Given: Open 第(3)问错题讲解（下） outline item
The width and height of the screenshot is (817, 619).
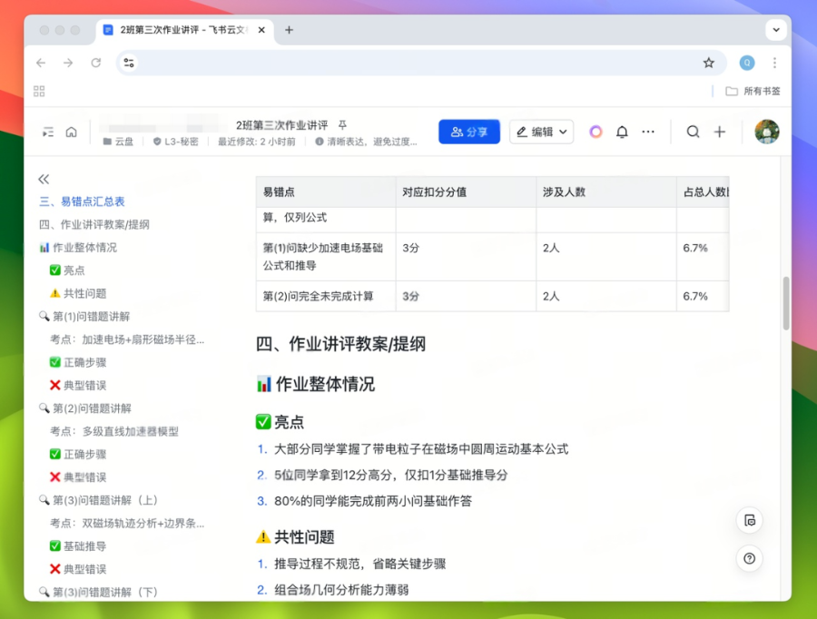Looking at the screenshot, I should pos(99,592).
